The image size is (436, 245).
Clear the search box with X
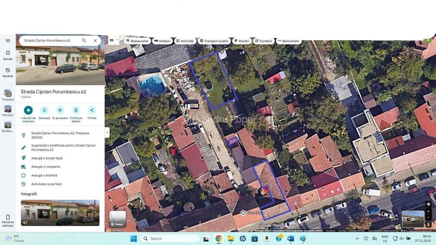[95, 41]
